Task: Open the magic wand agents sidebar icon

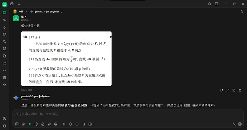Action: click(x=5, y=20)
